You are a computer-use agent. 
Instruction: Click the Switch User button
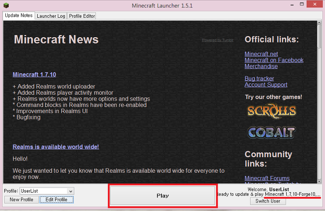(268, 201)
